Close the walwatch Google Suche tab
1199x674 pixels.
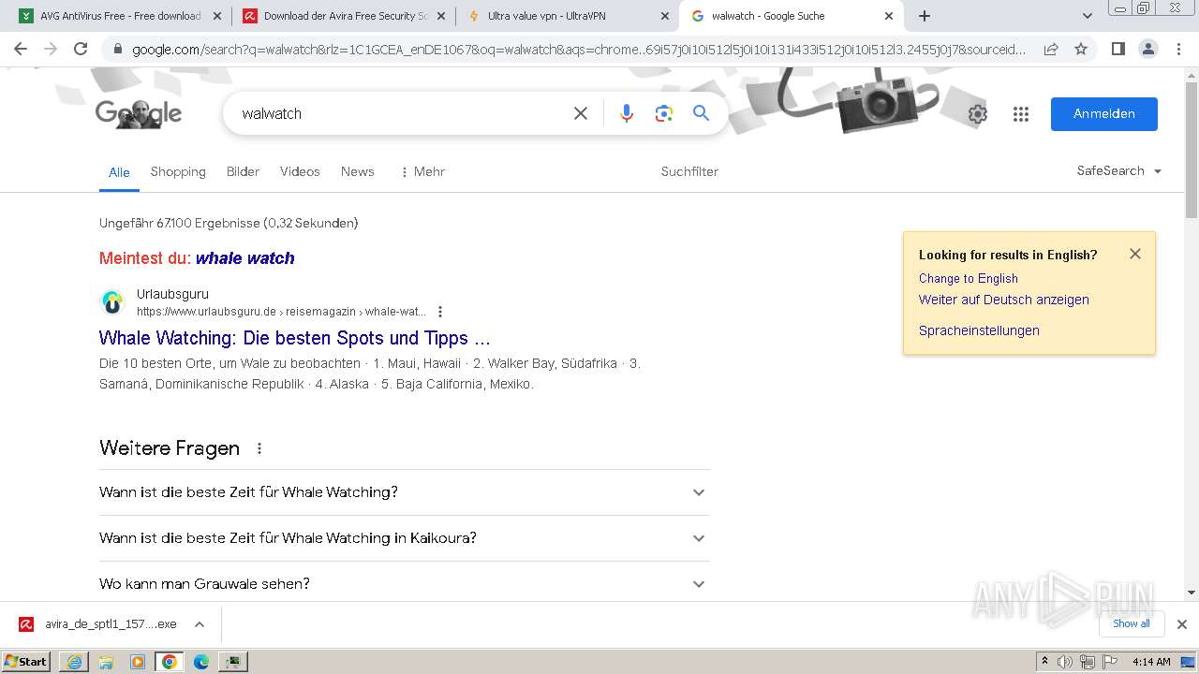click(889, 16)
